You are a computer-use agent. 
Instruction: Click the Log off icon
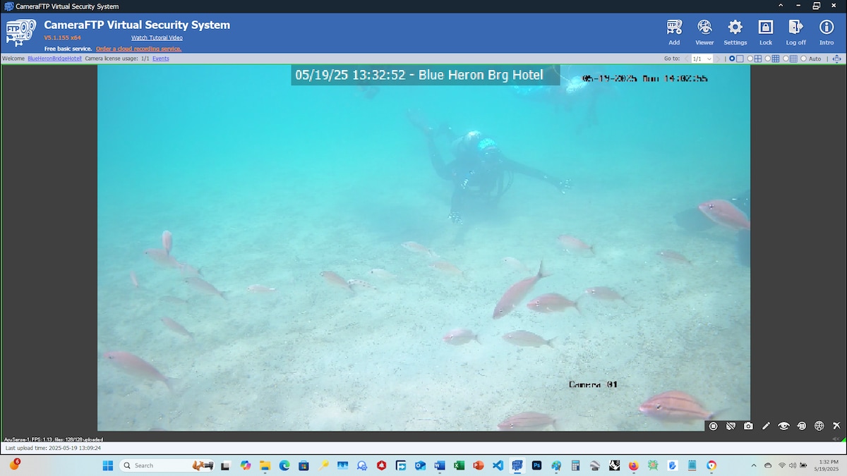795,31
